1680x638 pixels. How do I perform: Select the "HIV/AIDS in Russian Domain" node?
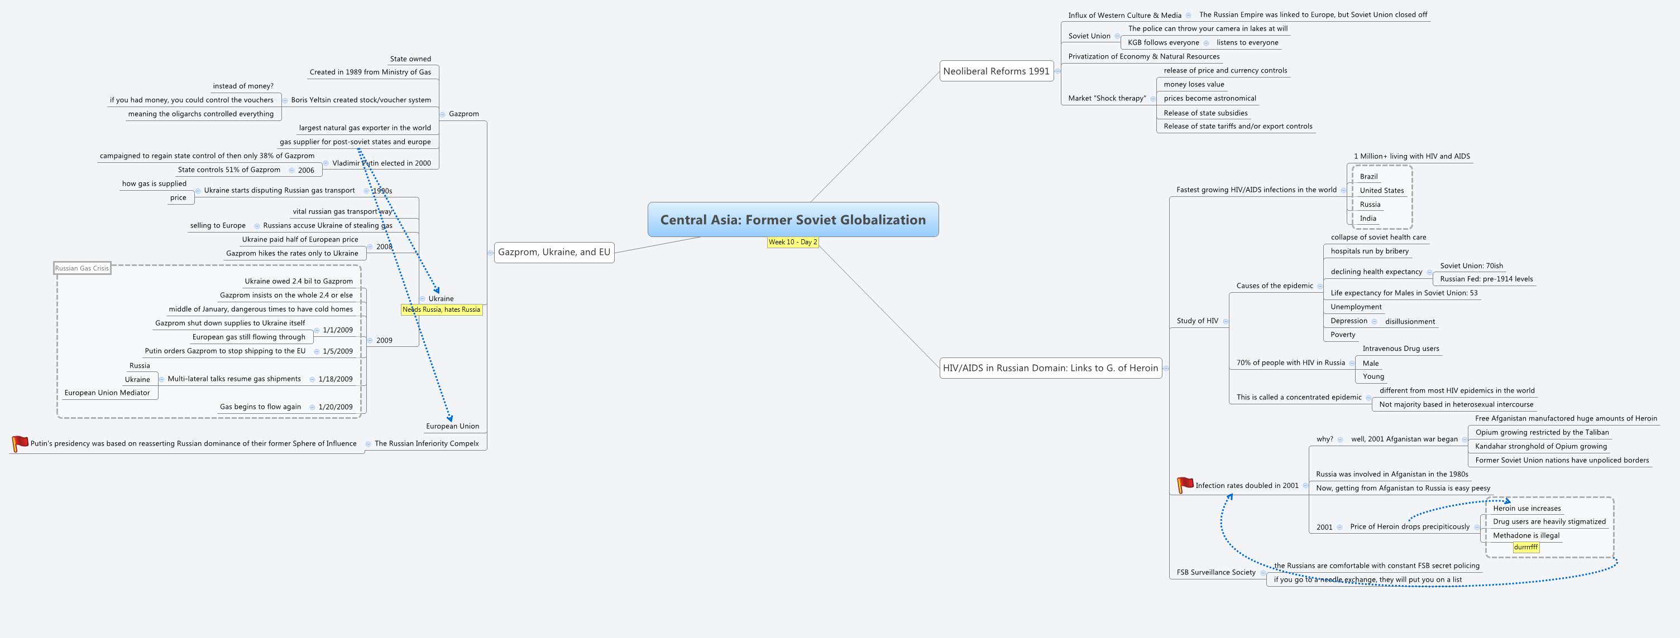point(1051,368)
